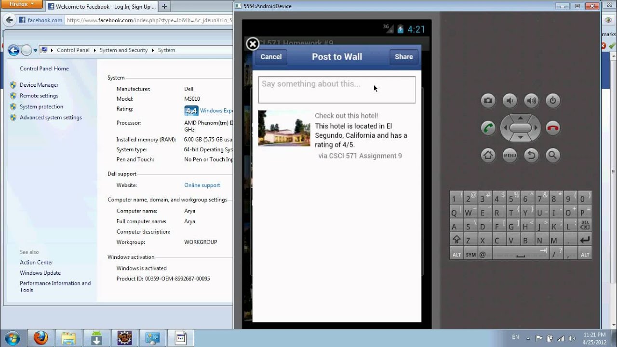Click 'System' in the breadcrumb

coord(166,50)
